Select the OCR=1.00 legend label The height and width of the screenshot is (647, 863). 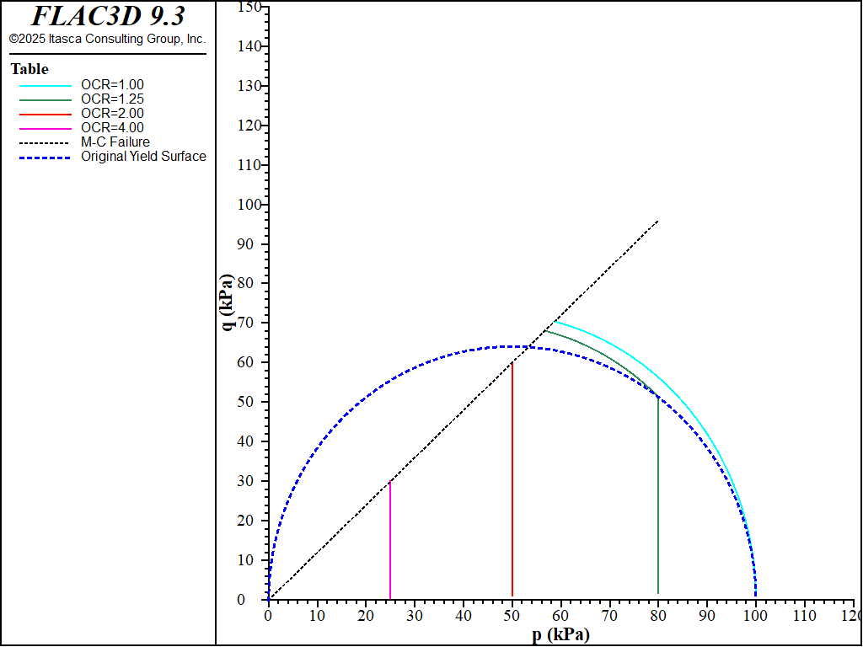112,85
